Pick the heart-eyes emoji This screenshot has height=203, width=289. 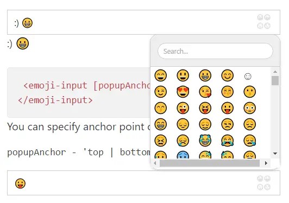183,92
